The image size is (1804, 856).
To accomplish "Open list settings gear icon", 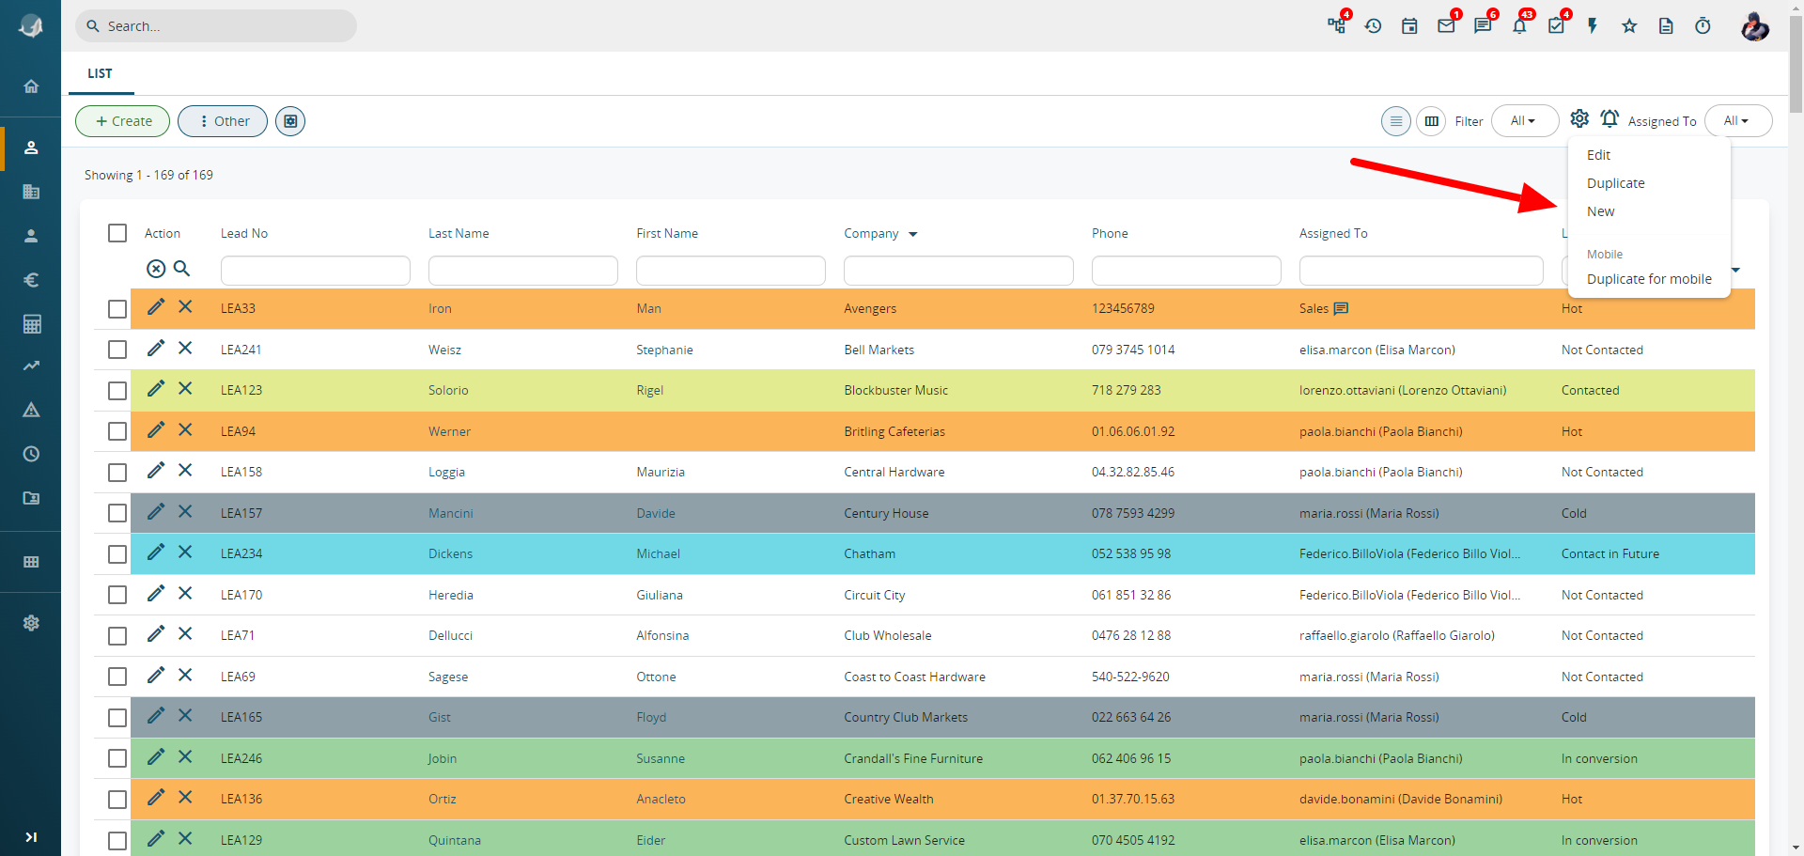I will pyautogui.click(x=1579, y=118).
